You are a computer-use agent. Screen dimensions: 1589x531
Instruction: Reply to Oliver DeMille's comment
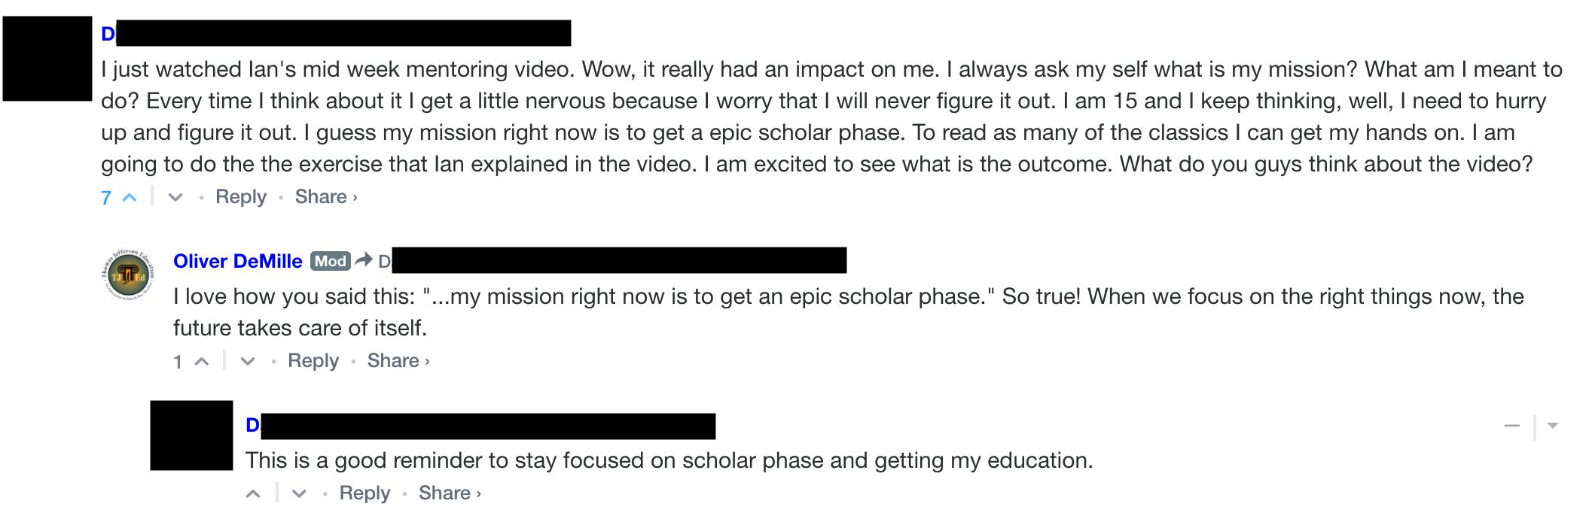313,361
